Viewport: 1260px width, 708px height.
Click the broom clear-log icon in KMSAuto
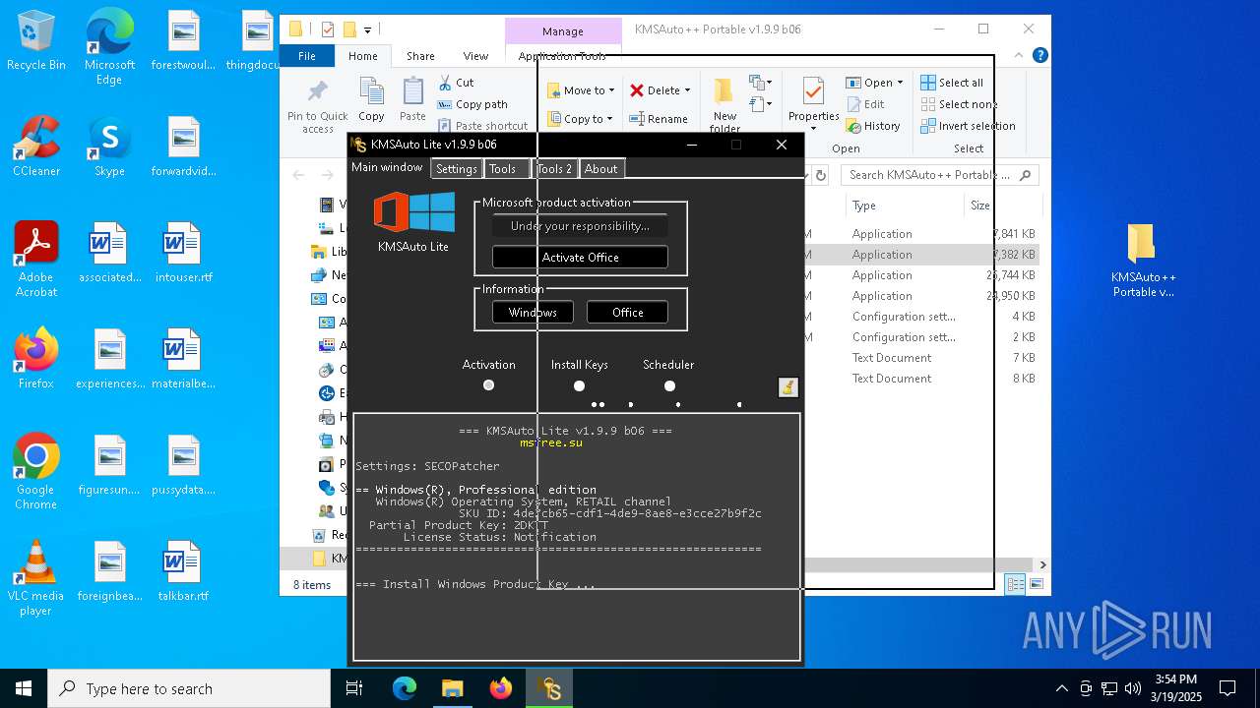tap(787, 386)
